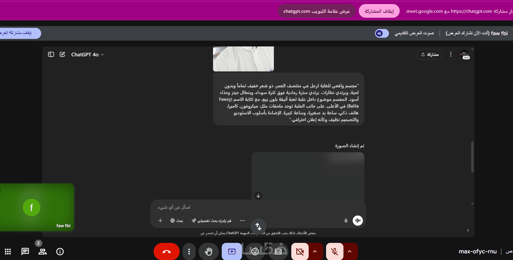The width and height of the screenshot is (513, 260).
Task: Enable قم بإجراء بحث تفصيلي deep research
Action: click(x=212, y=221)
